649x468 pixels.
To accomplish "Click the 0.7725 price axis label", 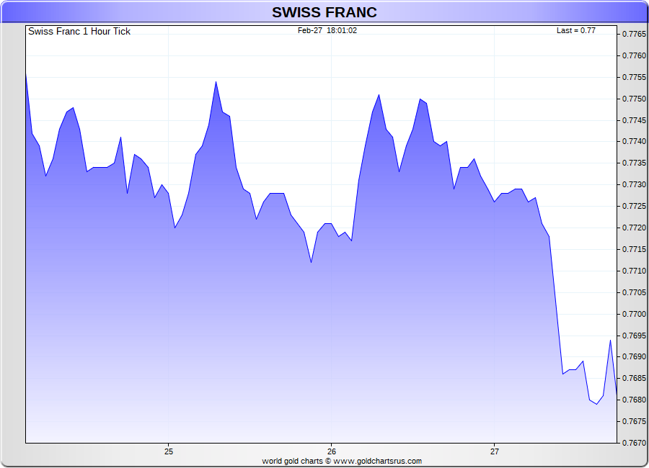I will tap(634, 206).
